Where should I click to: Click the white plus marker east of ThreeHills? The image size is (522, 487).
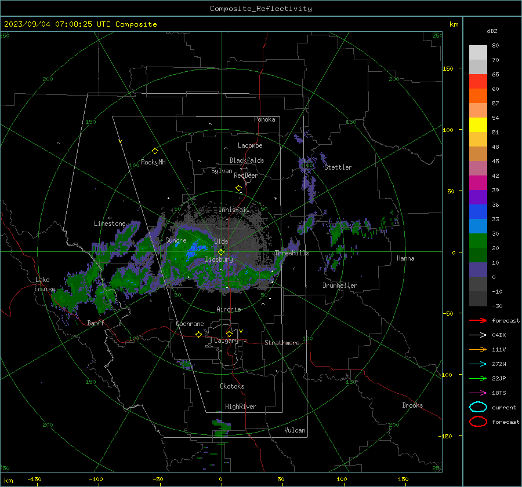pyautogui.click(x=328, y=233)
